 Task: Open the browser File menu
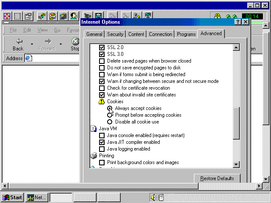tap(13, 30)
